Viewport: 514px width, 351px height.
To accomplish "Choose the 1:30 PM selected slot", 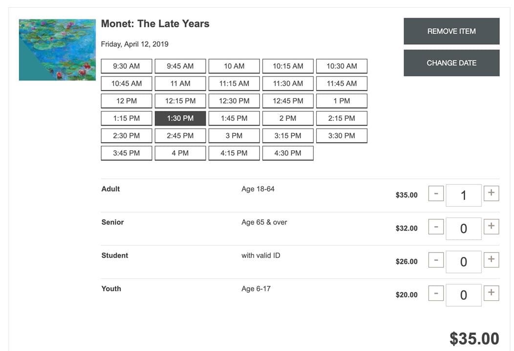I will point(180,118).
